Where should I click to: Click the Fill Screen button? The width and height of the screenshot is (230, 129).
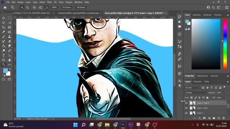(x=81, y=8)
